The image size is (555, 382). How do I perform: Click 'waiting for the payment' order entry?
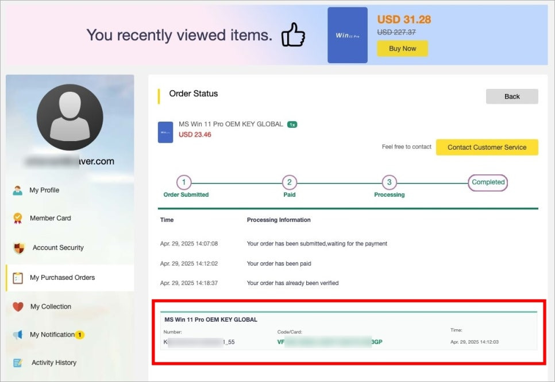[317, 244]
